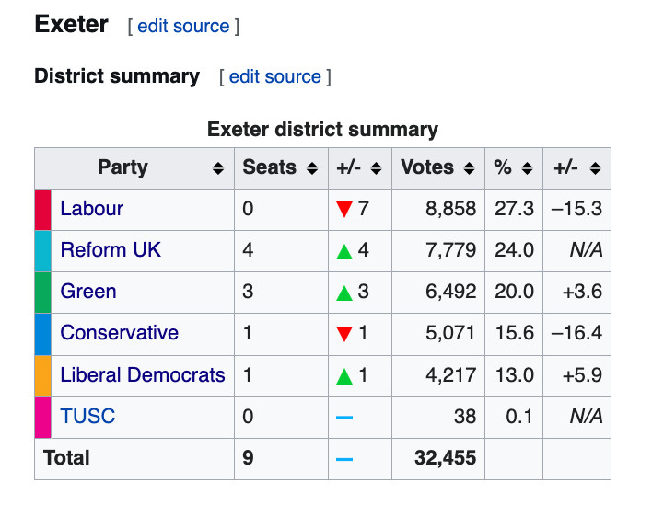Open the Green party link
652x517 pixels.
pos(88,292)
